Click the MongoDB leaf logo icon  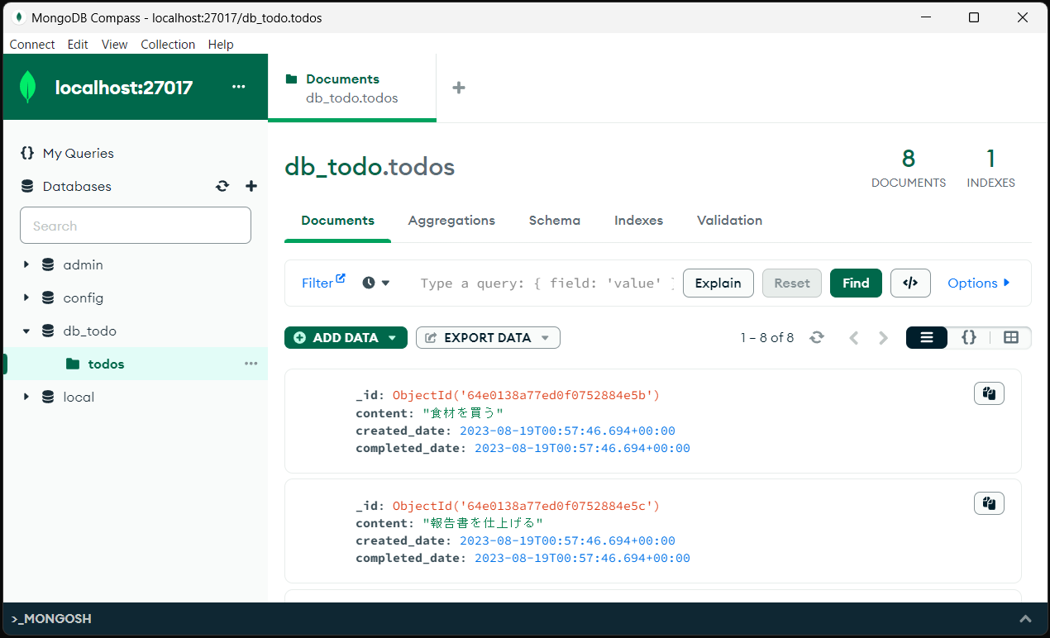[x=27, y=87]
